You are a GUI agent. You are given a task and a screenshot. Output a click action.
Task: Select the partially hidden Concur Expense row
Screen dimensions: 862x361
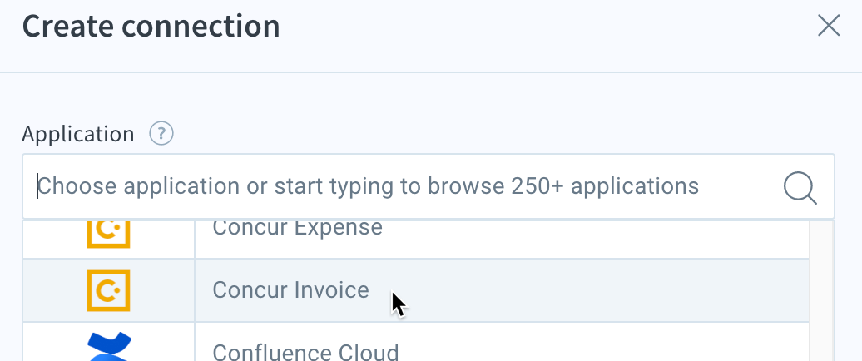click(416, 239)
